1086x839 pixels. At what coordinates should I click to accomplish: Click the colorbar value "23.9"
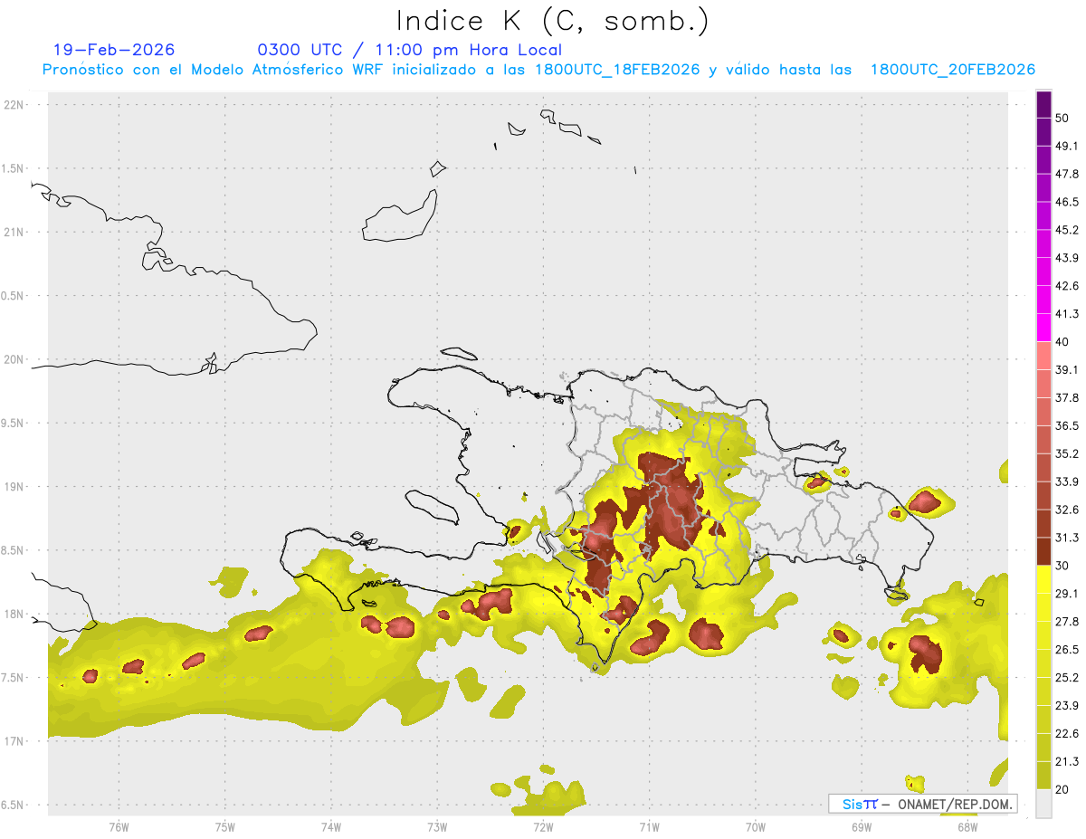pyautogui.click(x=1067, y=705)
